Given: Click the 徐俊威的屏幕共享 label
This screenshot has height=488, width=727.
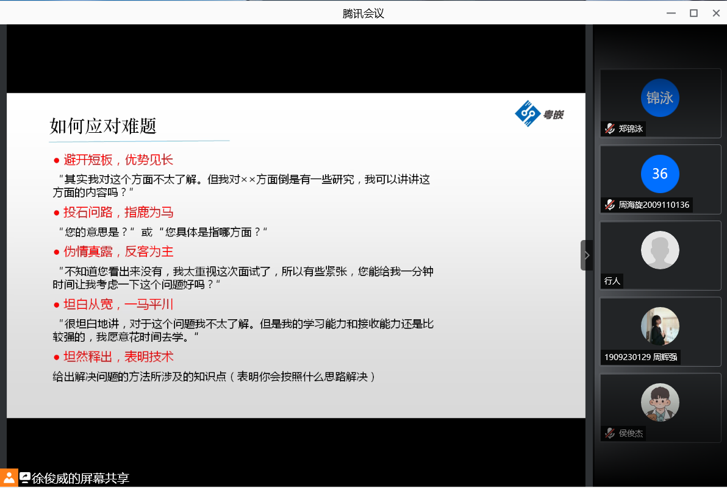Looking at the screenshot, I should pos(81,478).
